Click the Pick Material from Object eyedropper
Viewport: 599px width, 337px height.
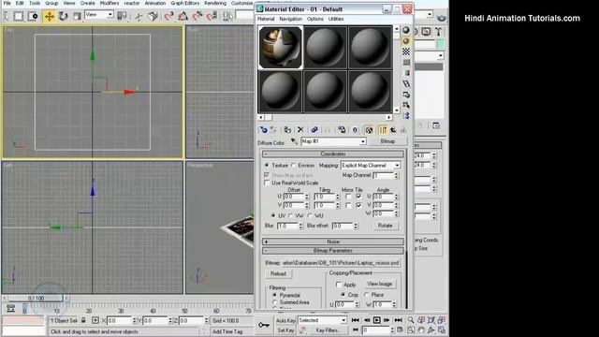(x=294, y=141)
